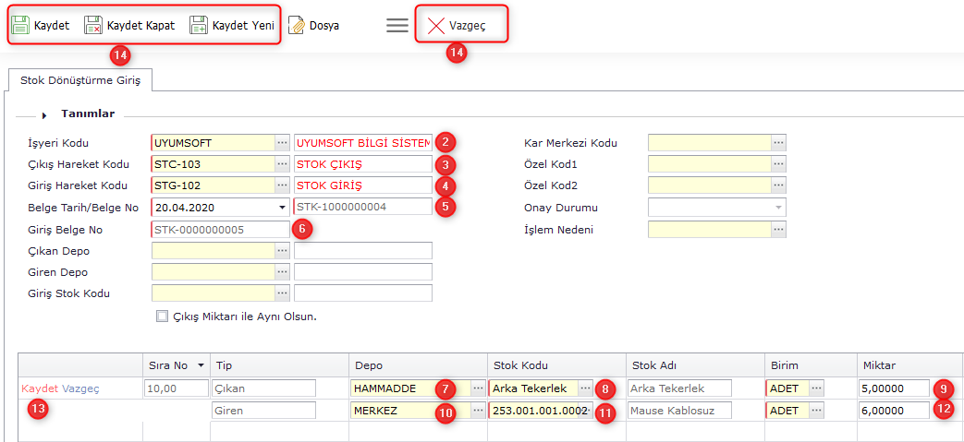Expand the Onay Durumu dropdown
Image resolution: width=964 pixels, height=442 pixels.
pyautogui.click(x=778, y=208)
